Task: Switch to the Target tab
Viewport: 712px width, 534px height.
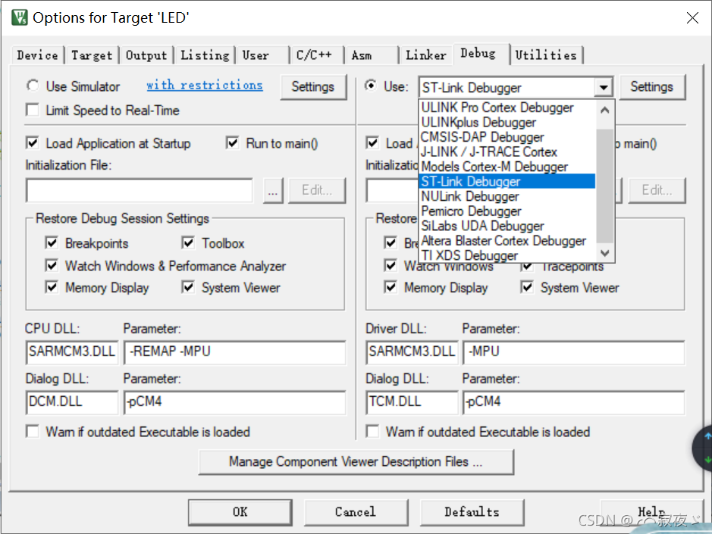Action: (x=92, y=55)
